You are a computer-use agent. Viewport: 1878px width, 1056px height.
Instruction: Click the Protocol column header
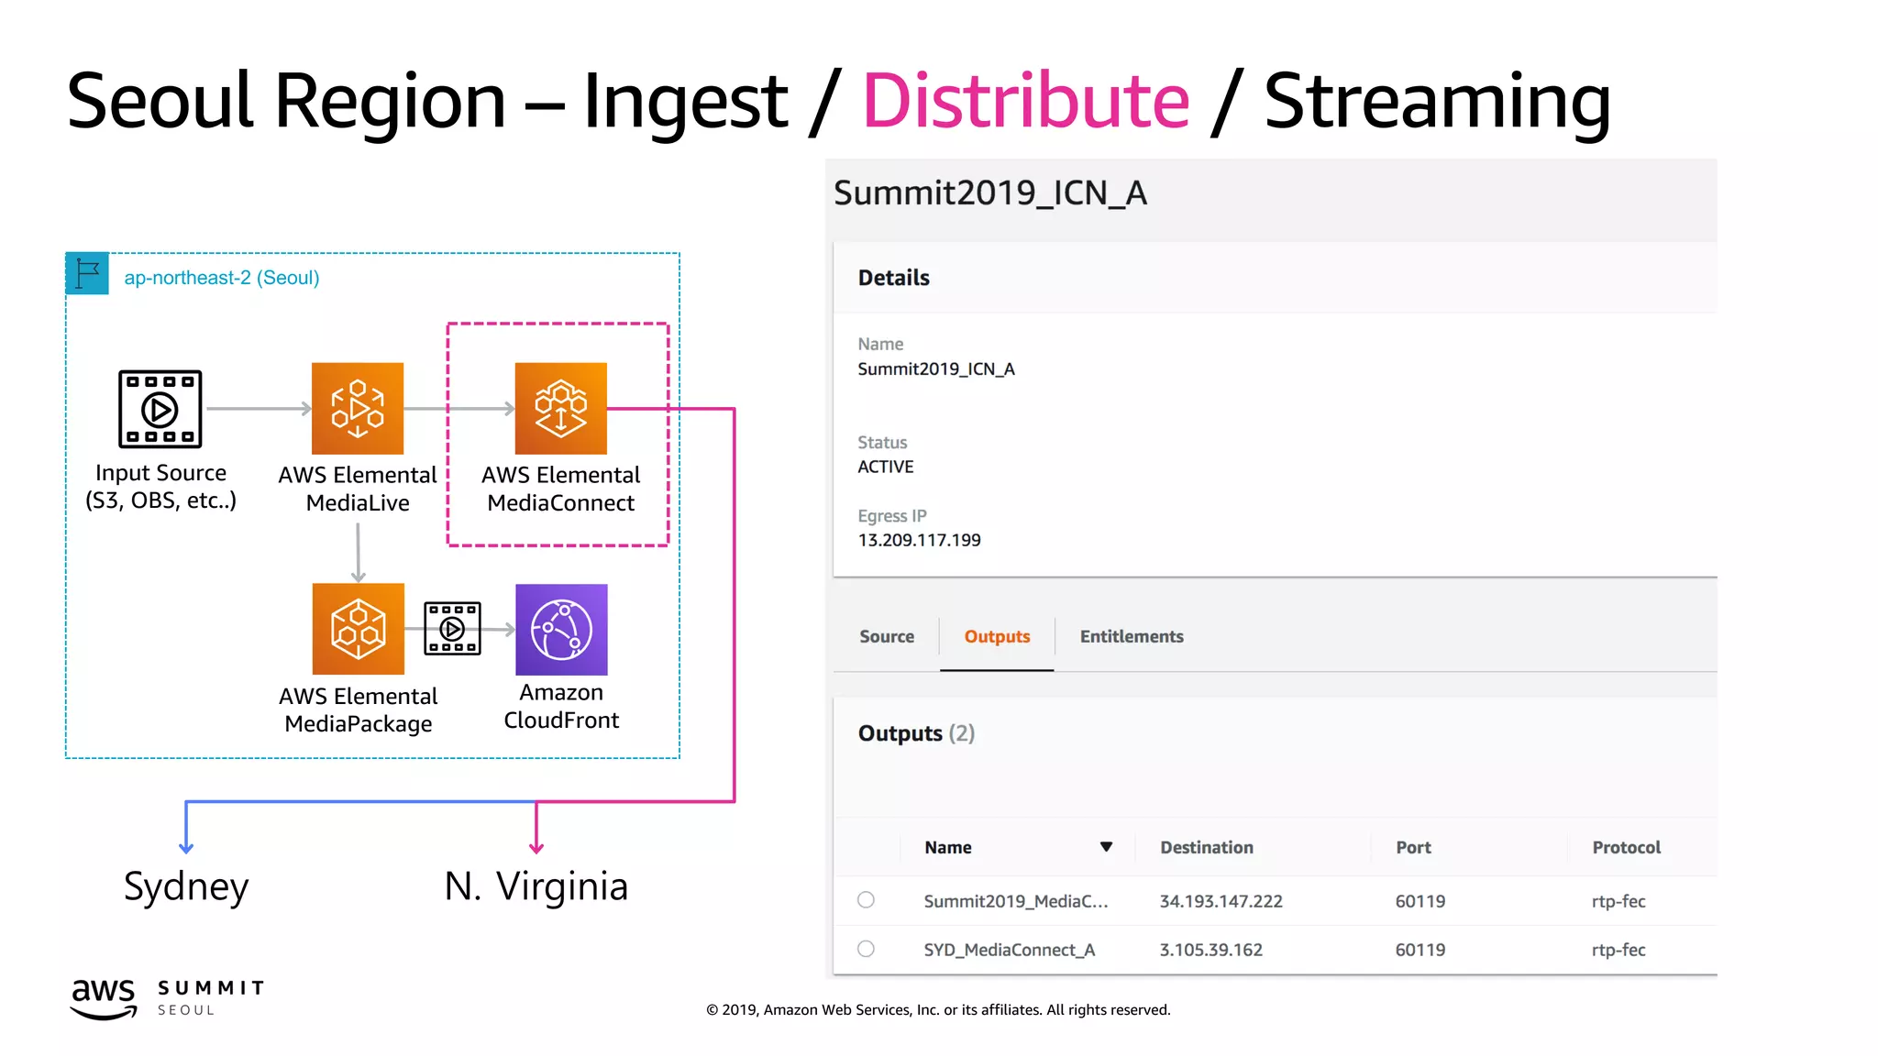(x=1626, y=847)
